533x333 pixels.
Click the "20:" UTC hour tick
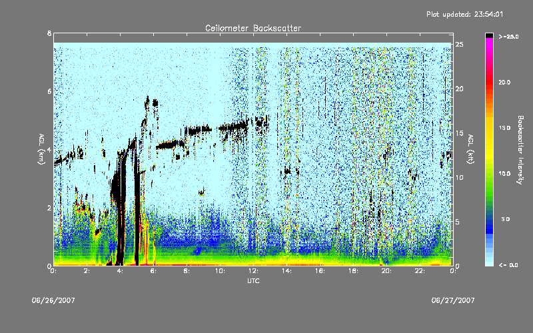coord(387,271)
